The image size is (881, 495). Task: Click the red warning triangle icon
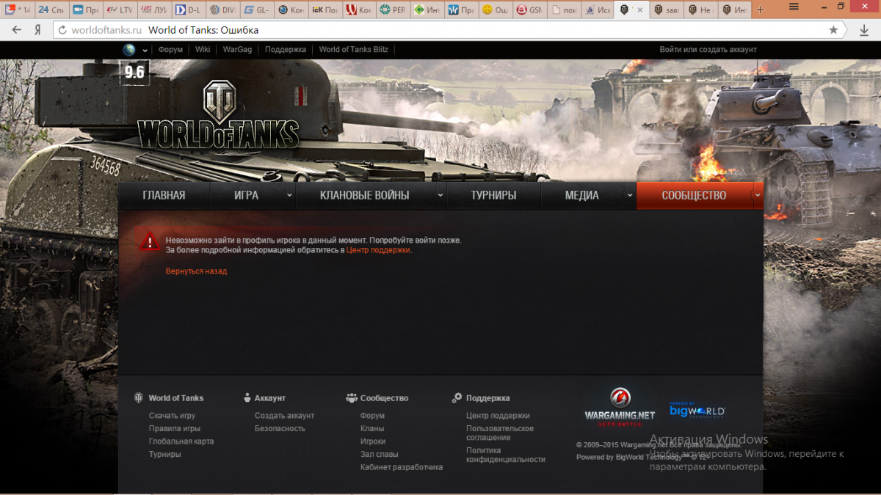pos(149,241)
